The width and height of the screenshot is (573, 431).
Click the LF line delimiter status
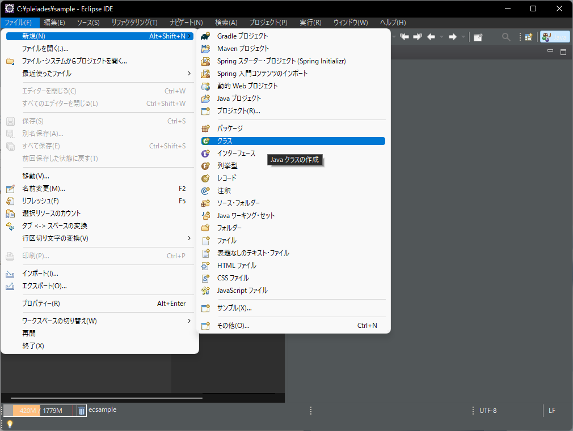pyautogui.click(x=552, y=411)
